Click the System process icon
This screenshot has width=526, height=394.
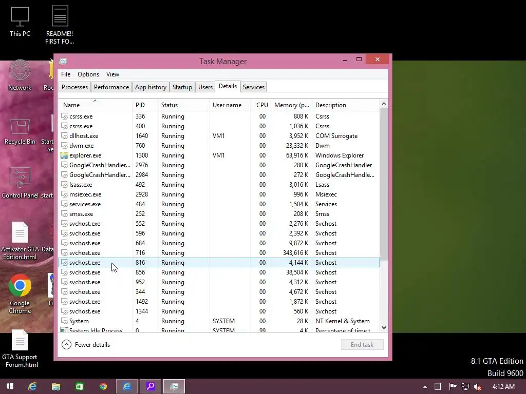coord(64,321)
